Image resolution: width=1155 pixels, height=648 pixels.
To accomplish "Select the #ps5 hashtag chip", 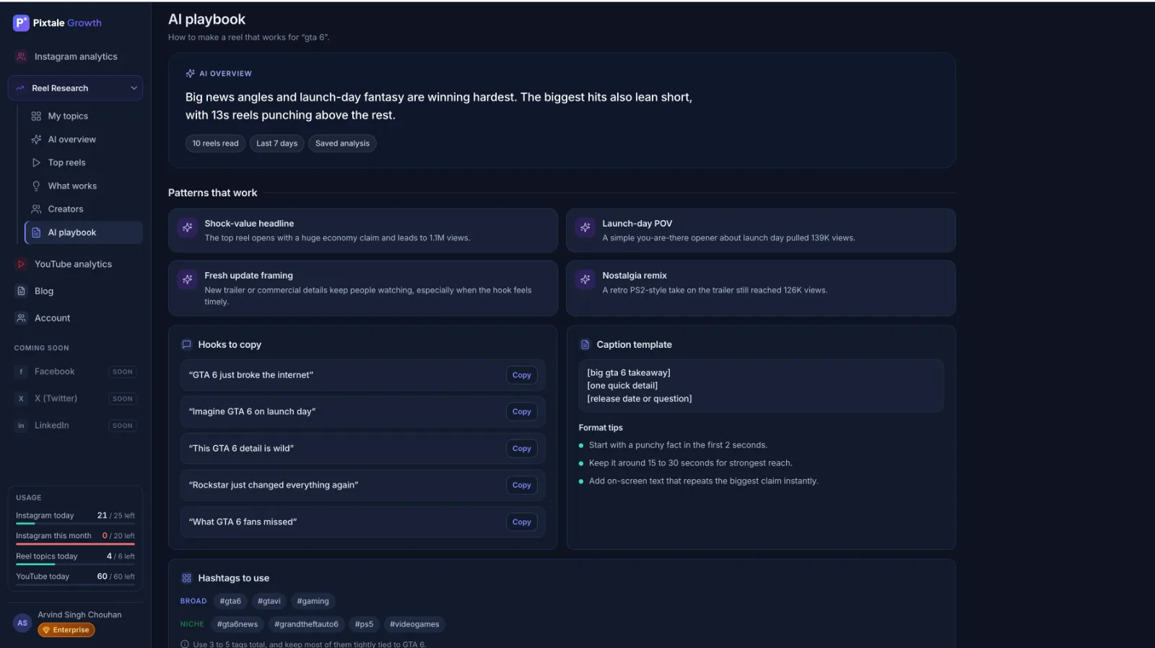I will pos(364,624).
